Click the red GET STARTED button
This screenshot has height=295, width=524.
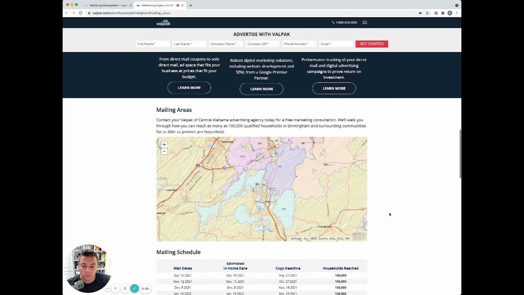[372, 44]
